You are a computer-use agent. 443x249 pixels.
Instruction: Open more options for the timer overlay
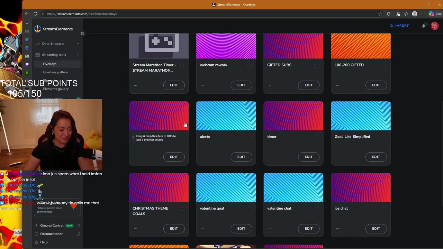[270, 157]
